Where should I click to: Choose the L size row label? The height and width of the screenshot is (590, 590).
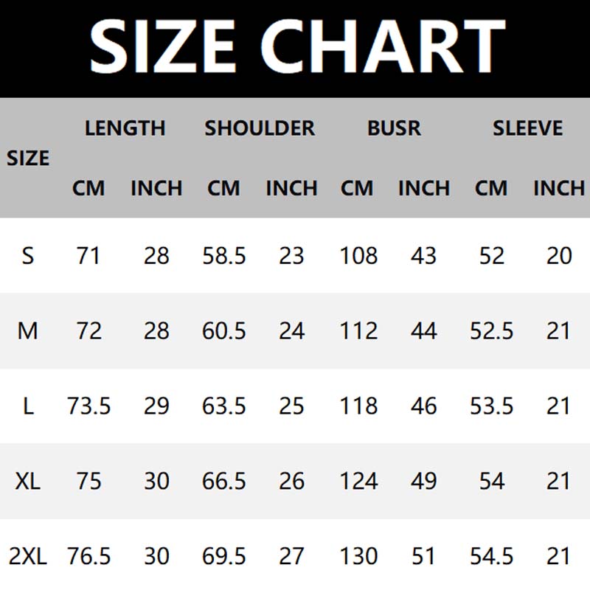click(x=28, y=406)
